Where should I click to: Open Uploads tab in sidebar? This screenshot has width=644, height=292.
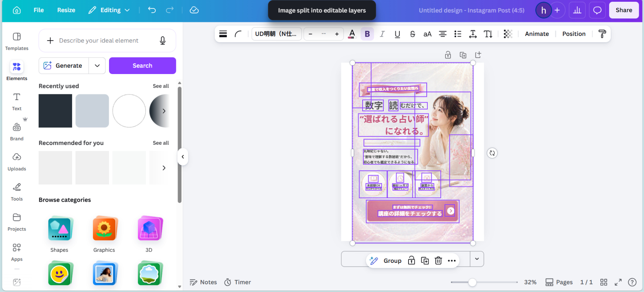pyautogui.click(x=17, y=162)
